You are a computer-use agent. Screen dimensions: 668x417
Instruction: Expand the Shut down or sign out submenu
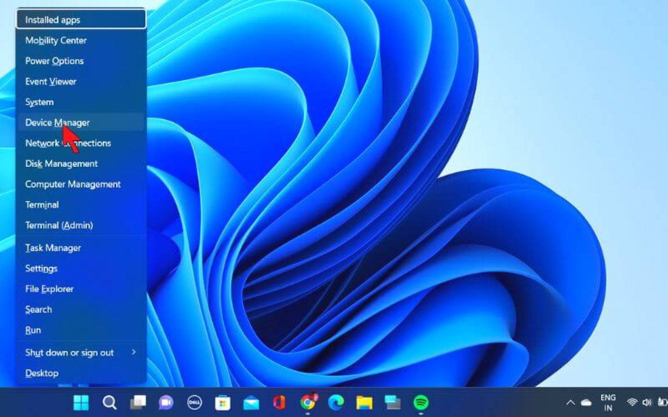(x=70, y=352)
